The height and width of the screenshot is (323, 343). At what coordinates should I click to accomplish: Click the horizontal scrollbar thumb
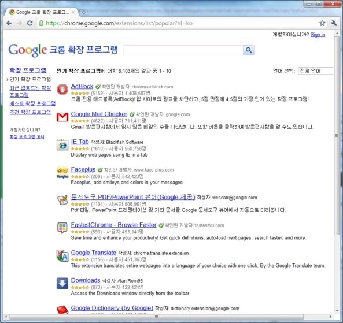[x=156, y=317]
